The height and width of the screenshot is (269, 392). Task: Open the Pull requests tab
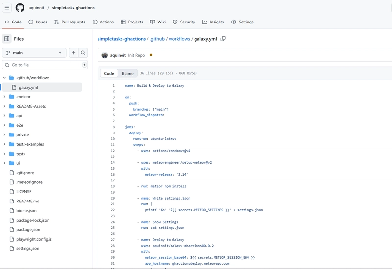70,22
